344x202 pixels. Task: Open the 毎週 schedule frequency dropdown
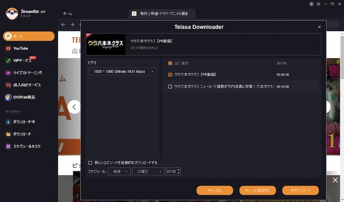[119, 172]
